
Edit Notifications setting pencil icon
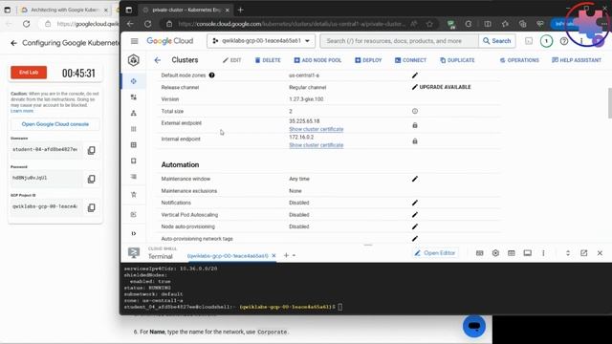coord(414,203)
